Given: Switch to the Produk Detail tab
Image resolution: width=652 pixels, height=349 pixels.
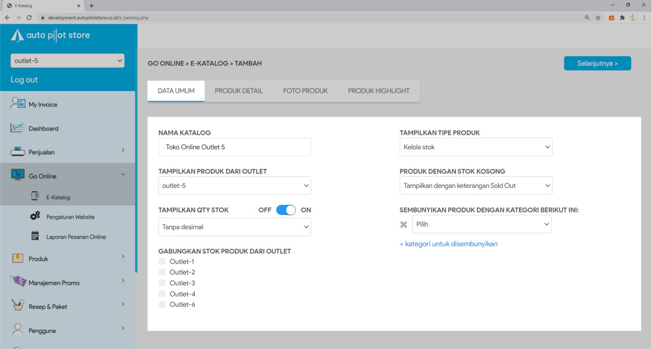Looking at the screenshot, I should click(x=239, y=91).
